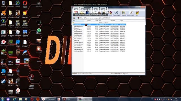
Task: Switch to the Action! taskbar window
Action: coord(69,99)
